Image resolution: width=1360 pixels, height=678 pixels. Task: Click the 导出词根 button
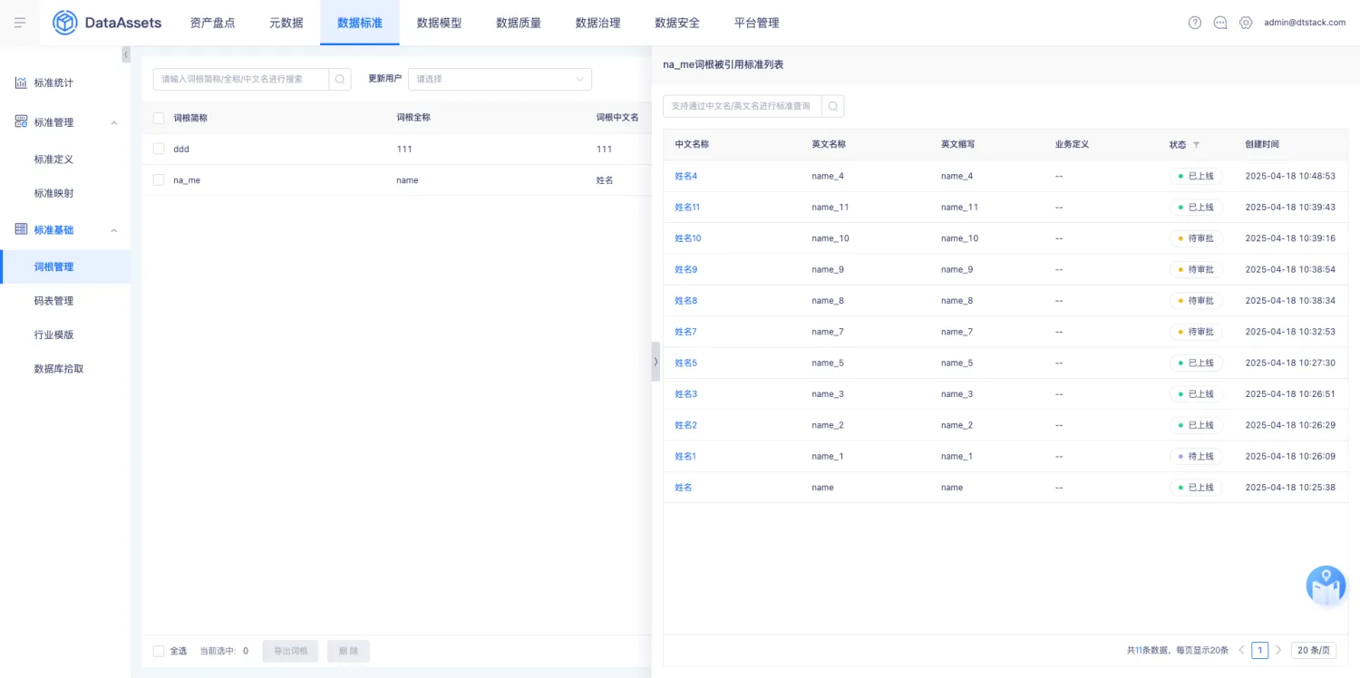290,651
